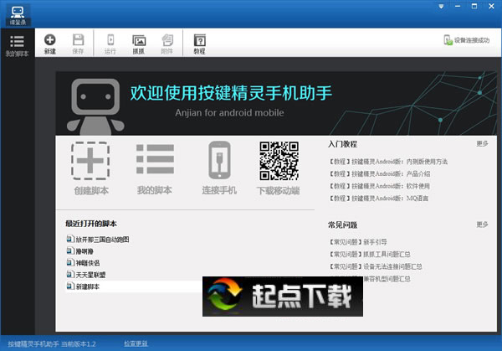Click the 当前版本1.2 status bar text

tap(79, 344)
